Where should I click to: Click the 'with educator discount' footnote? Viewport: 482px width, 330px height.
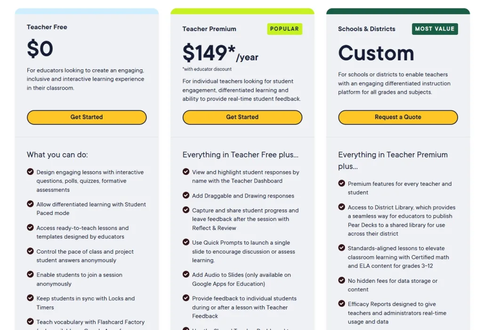tap(207, 69)
